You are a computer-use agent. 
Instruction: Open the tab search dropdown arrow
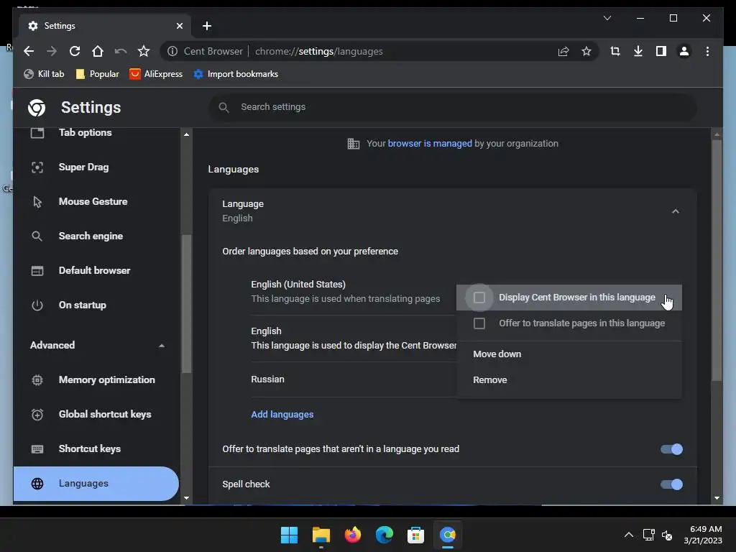click(x=607, y=18)
